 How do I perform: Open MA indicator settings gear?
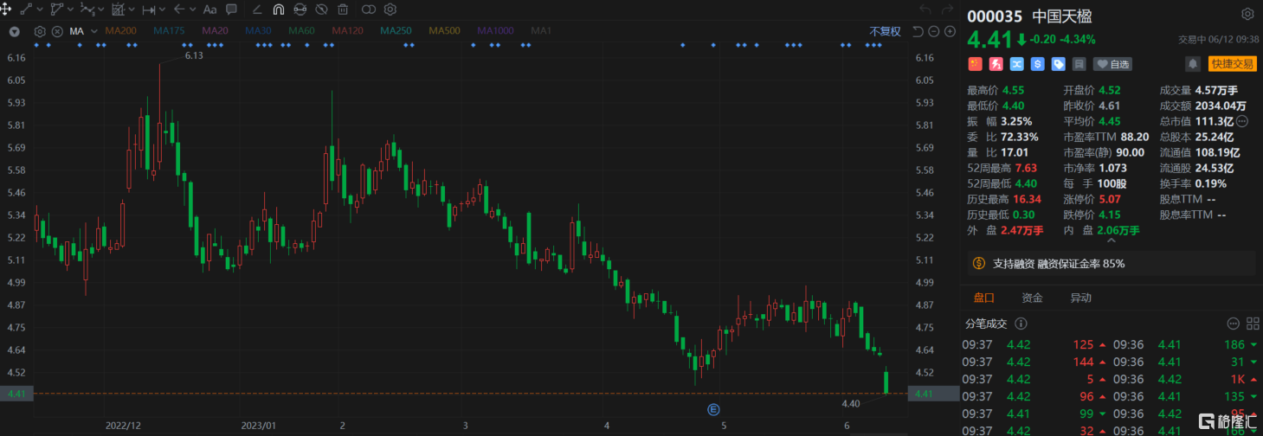40,31
